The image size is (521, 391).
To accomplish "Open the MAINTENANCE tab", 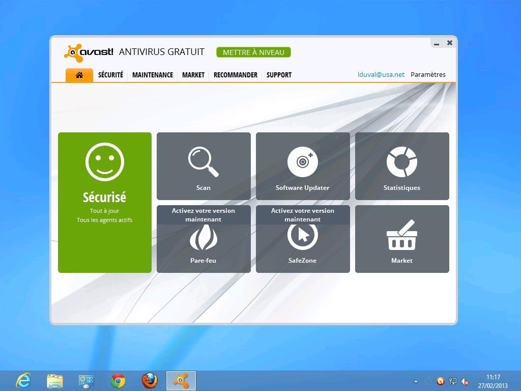I will click(x=153, y=75).
